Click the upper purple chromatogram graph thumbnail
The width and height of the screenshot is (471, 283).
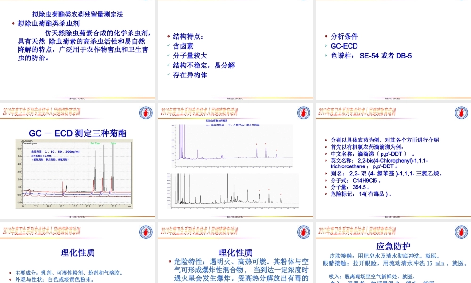tap(233, 146)
